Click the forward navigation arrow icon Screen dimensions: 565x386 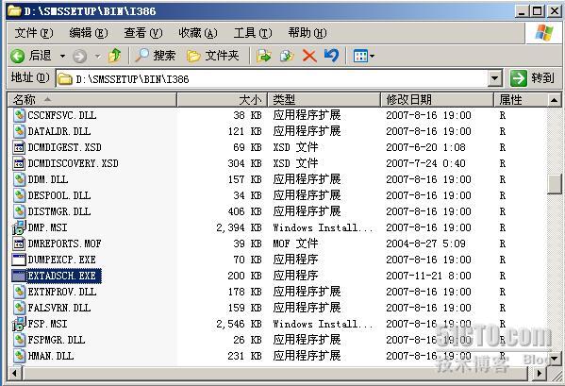(79, 56)
